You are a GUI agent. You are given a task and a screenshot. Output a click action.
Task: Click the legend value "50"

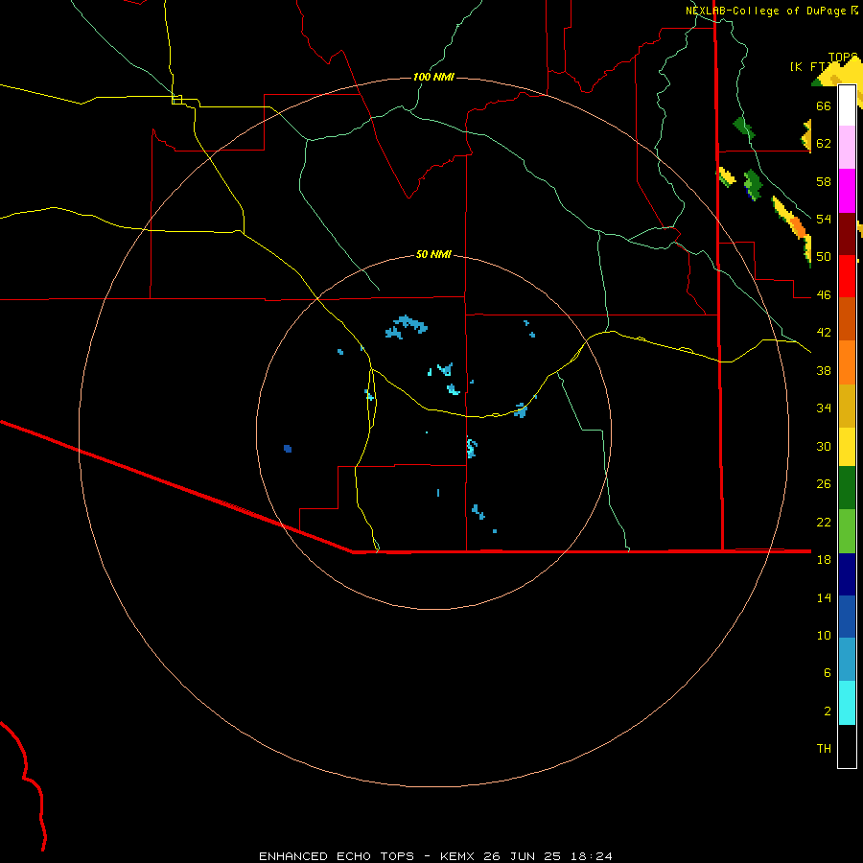(x=824, y=257)
